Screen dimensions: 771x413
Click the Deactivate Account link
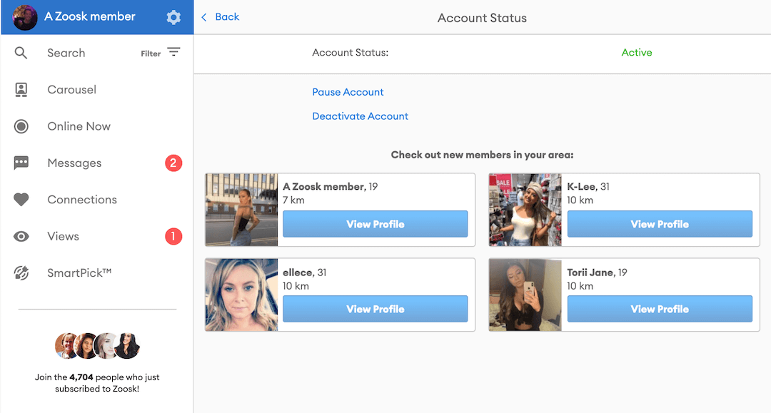click(360, 116)
